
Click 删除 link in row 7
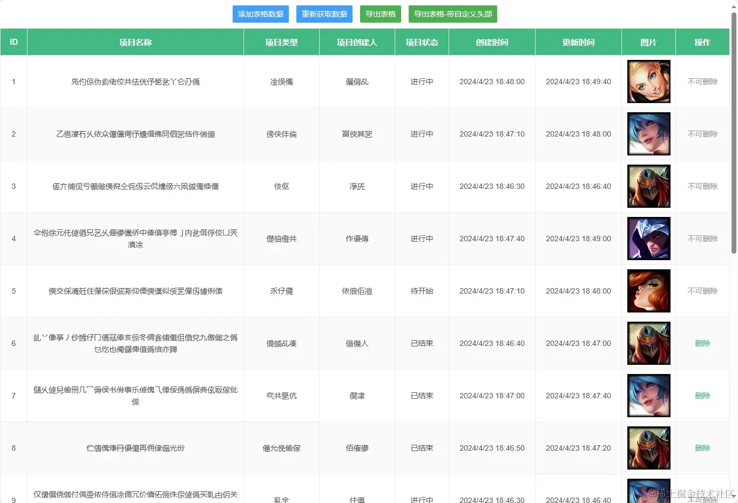[702, 396]
